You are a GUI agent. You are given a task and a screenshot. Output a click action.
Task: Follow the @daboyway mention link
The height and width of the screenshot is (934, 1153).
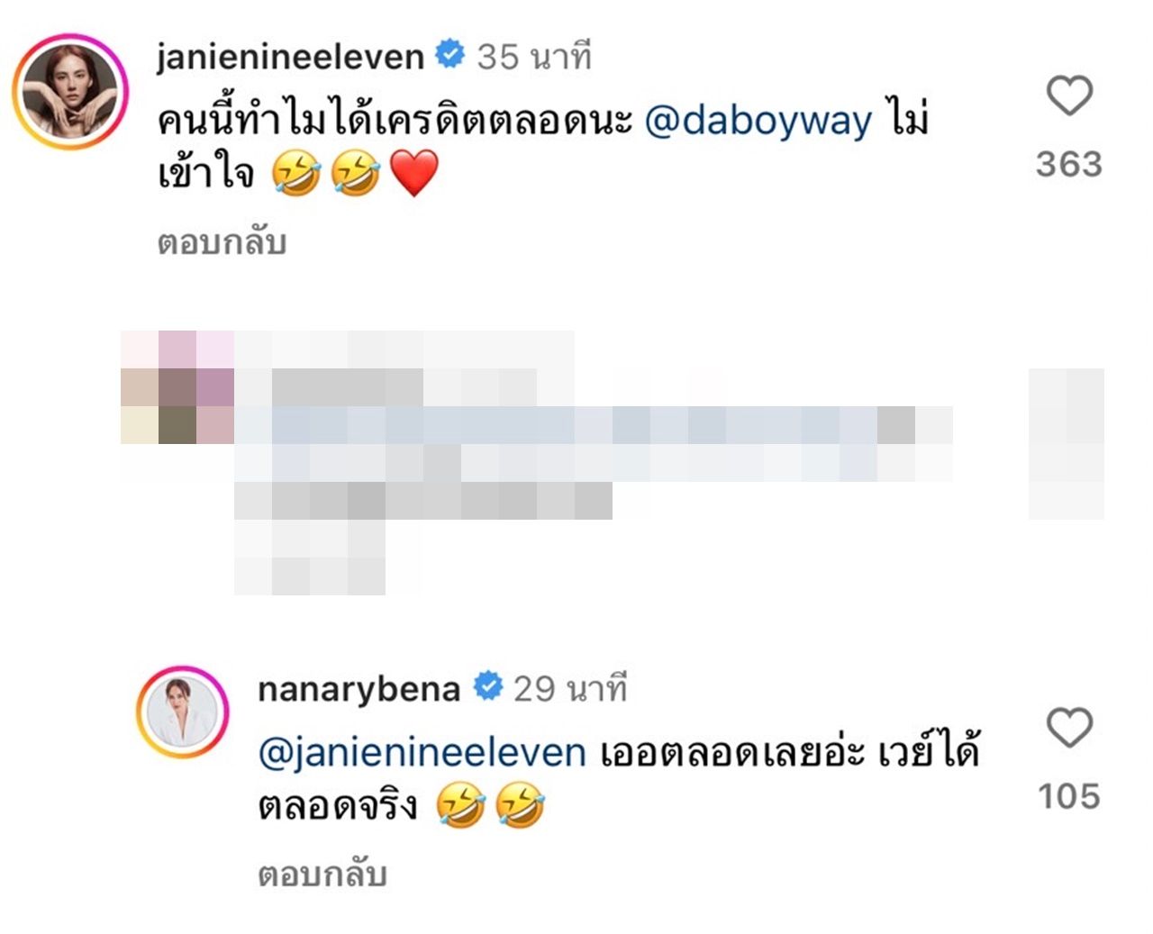pos(758,121)
